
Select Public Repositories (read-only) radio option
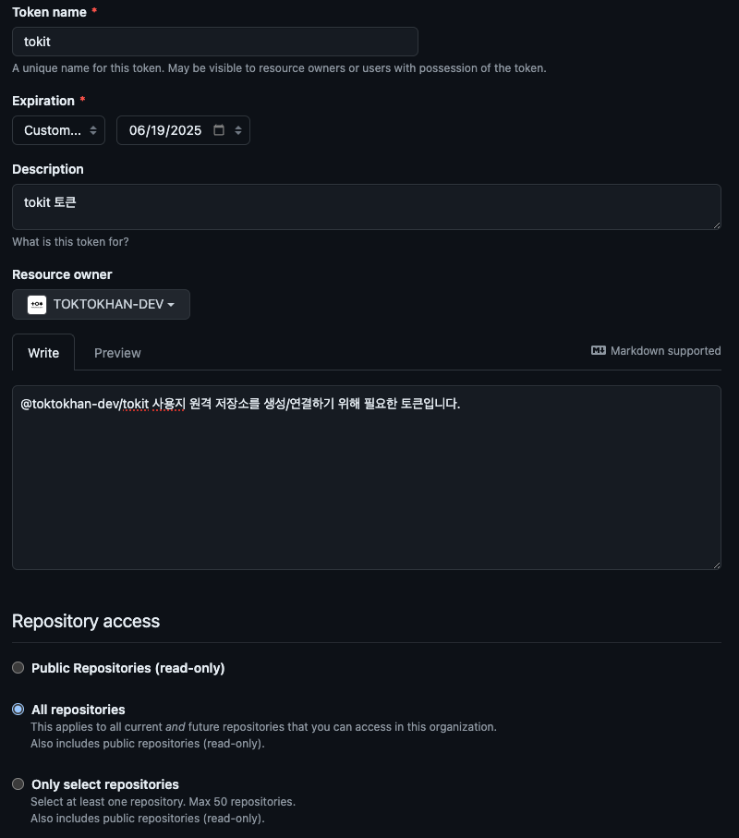tap(18, 667)
